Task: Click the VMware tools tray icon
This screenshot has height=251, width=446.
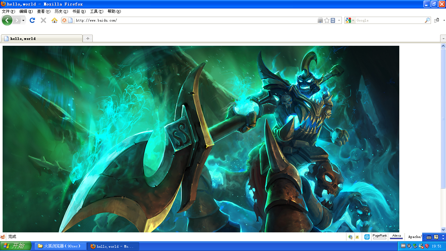Action: pos(403,246)
